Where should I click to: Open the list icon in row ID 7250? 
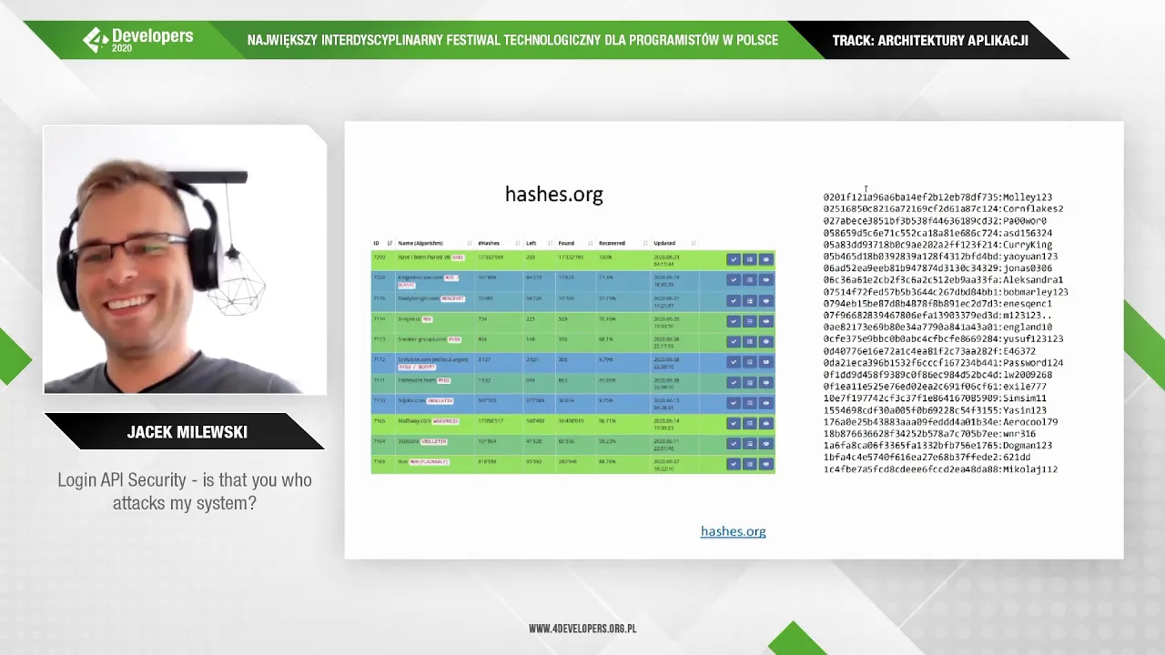point(750,259)
